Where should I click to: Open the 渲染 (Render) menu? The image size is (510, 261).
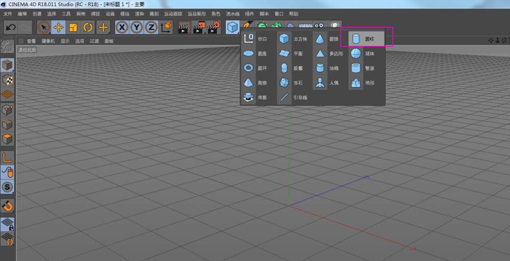pos(140,14)
